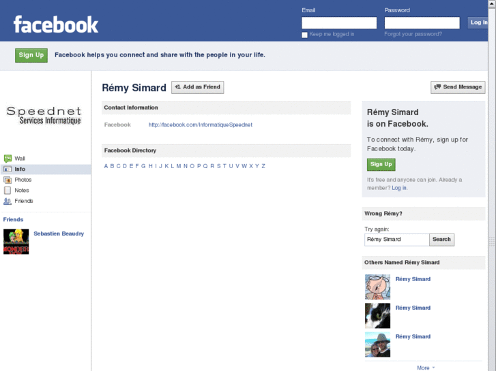Viewport: 496px width, 371px height.
Task: Click directory letter Q
Action: 205,166
